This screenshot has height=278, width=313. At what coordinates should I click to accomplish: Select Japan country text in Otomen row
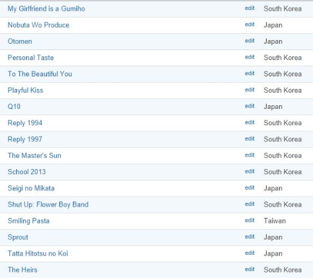coord(273,41)
